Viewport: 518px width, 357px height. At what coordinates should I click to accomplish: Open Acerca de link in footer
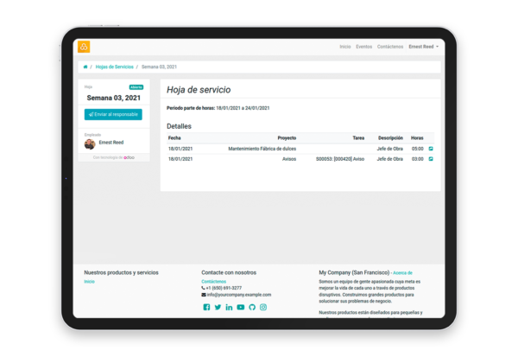point(402,273)
